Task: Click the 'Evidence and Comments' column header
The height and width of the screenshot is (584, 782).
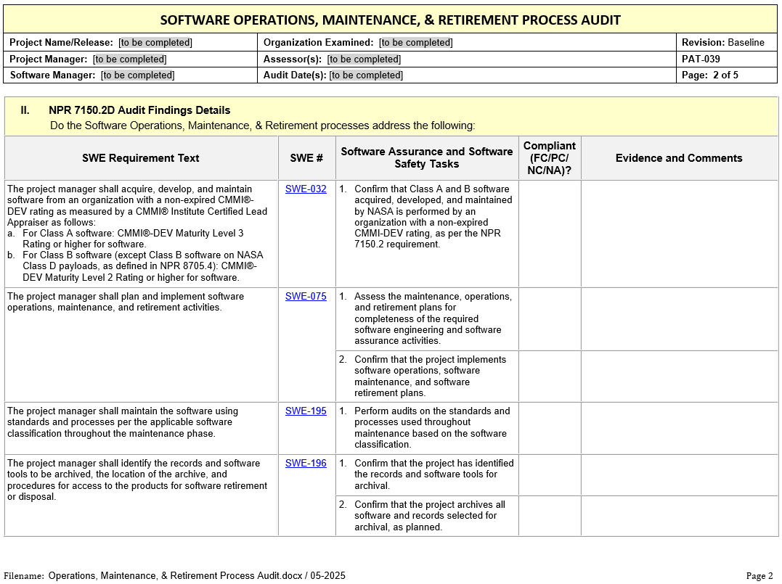Action: tap(679, 158)
